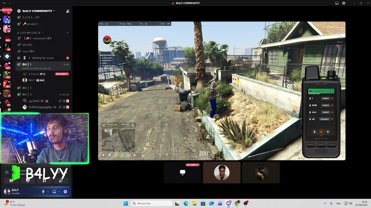Open the server icon with 49 badge

click(x=7, y=47)
